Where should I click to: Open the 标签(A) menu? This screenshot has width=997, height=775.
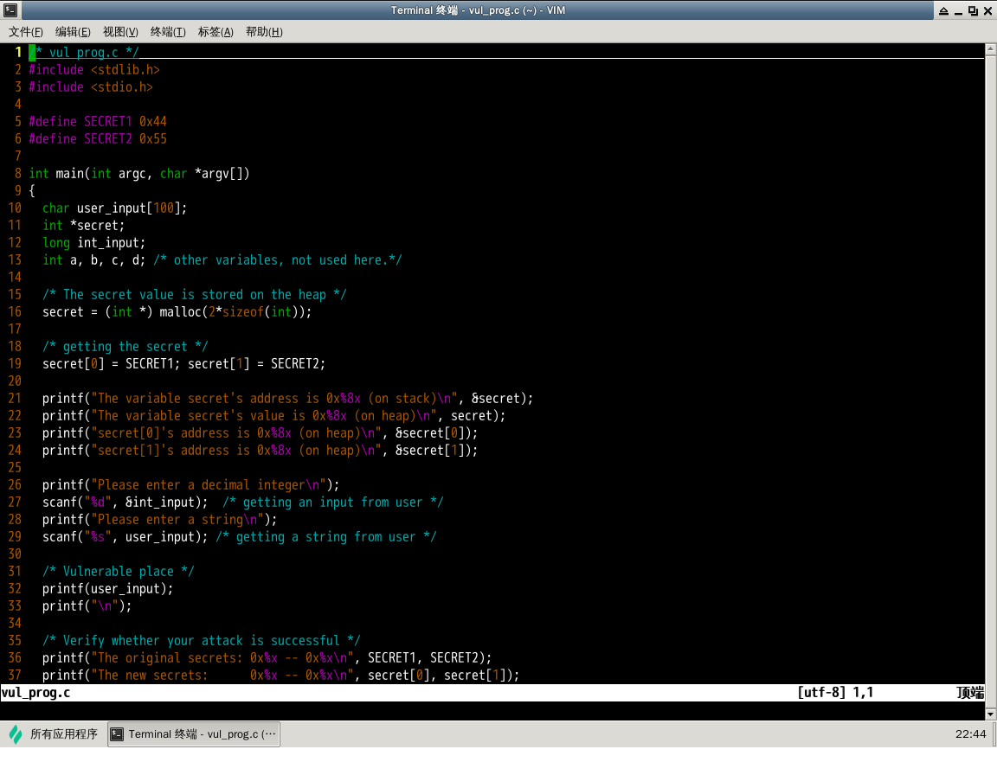[215, 32]
